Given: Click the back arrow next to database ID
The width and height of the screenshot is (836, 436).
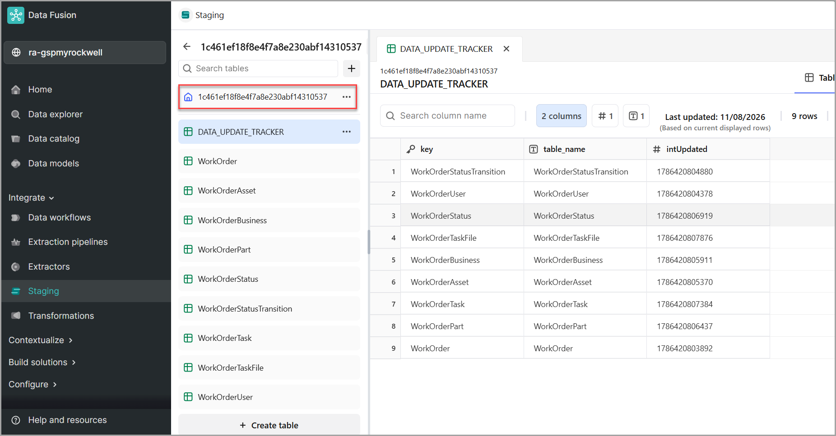Looking at the screenshot, I should pyautogui.click(x=187, y=46).
